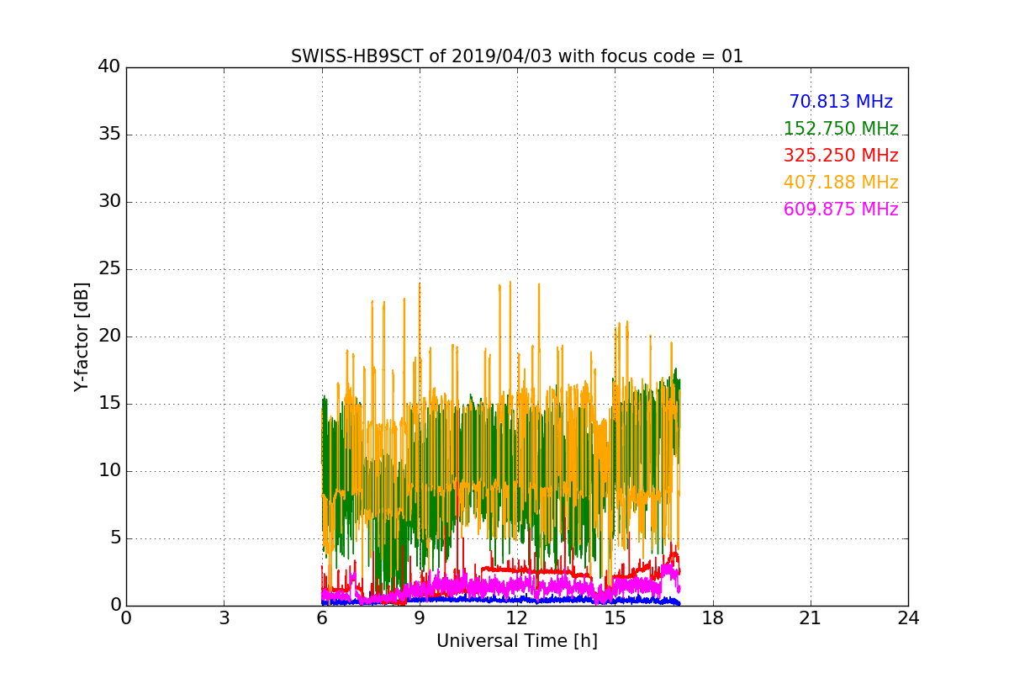Image resolution: width=1009 pixels, height=673 pixels.
Task: Click the x-axis tick label 6
Action: click(x=322, y=618)
